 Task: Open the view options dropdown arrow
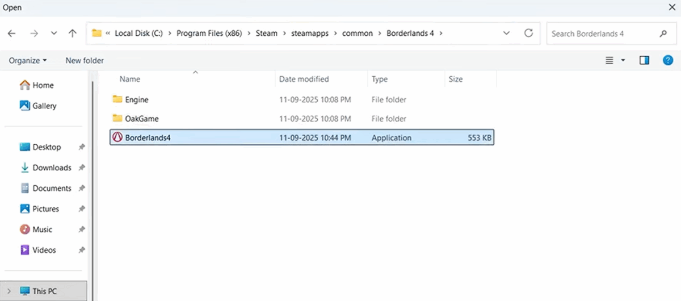click(x=623, y=60)
